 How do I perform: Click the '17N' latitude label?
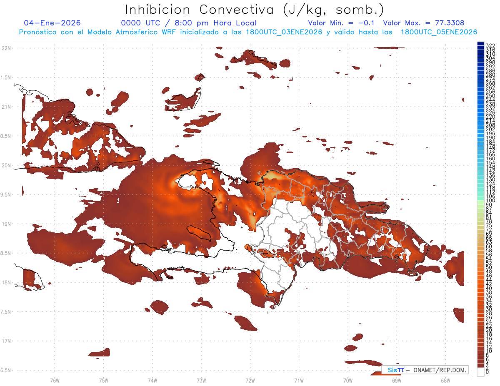(x=6, y=341)
